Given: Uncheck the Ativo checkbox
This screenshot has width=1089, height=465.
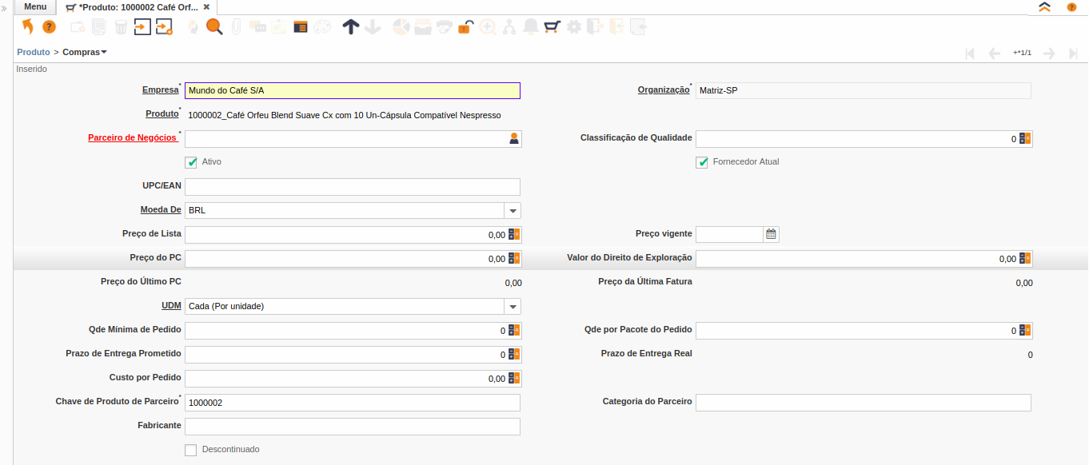Looking at the screenshot, I should click(191, 162).
